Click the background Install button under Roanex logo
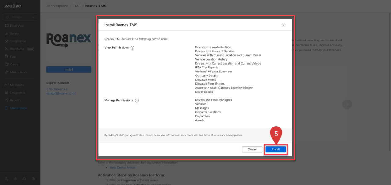This screenshot has height=185, width=391. (69, 69)
